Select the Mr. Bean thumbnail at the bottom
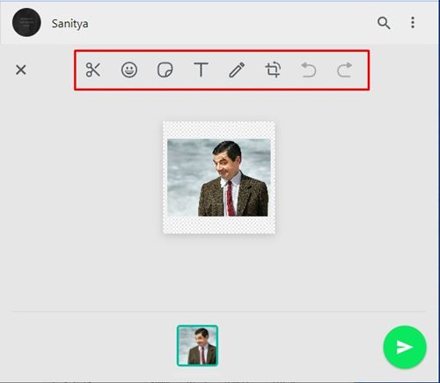 [197, 345]
